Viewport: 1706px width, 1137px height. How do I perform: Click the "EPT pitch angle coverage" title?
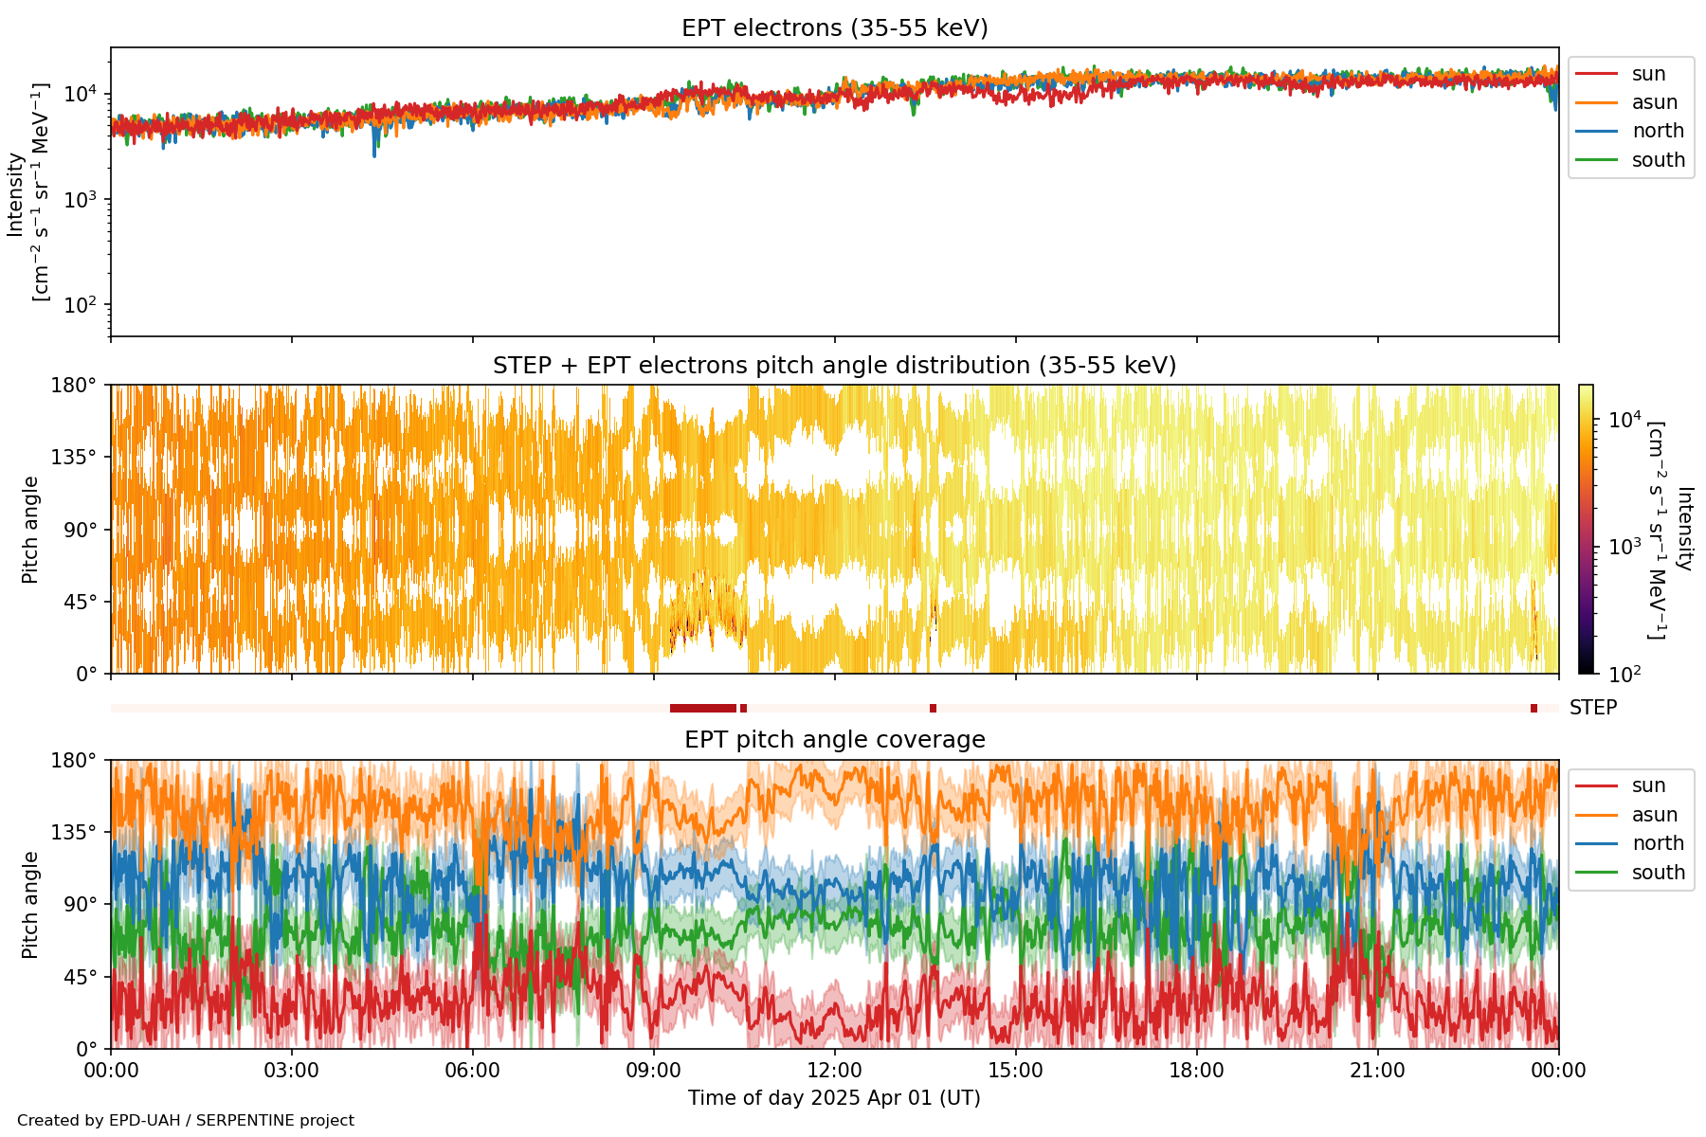click(834, 740)
